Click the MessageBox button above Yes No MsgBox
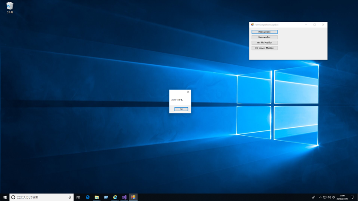The width and height of the screenshot is (358, 201). (264, 37)
